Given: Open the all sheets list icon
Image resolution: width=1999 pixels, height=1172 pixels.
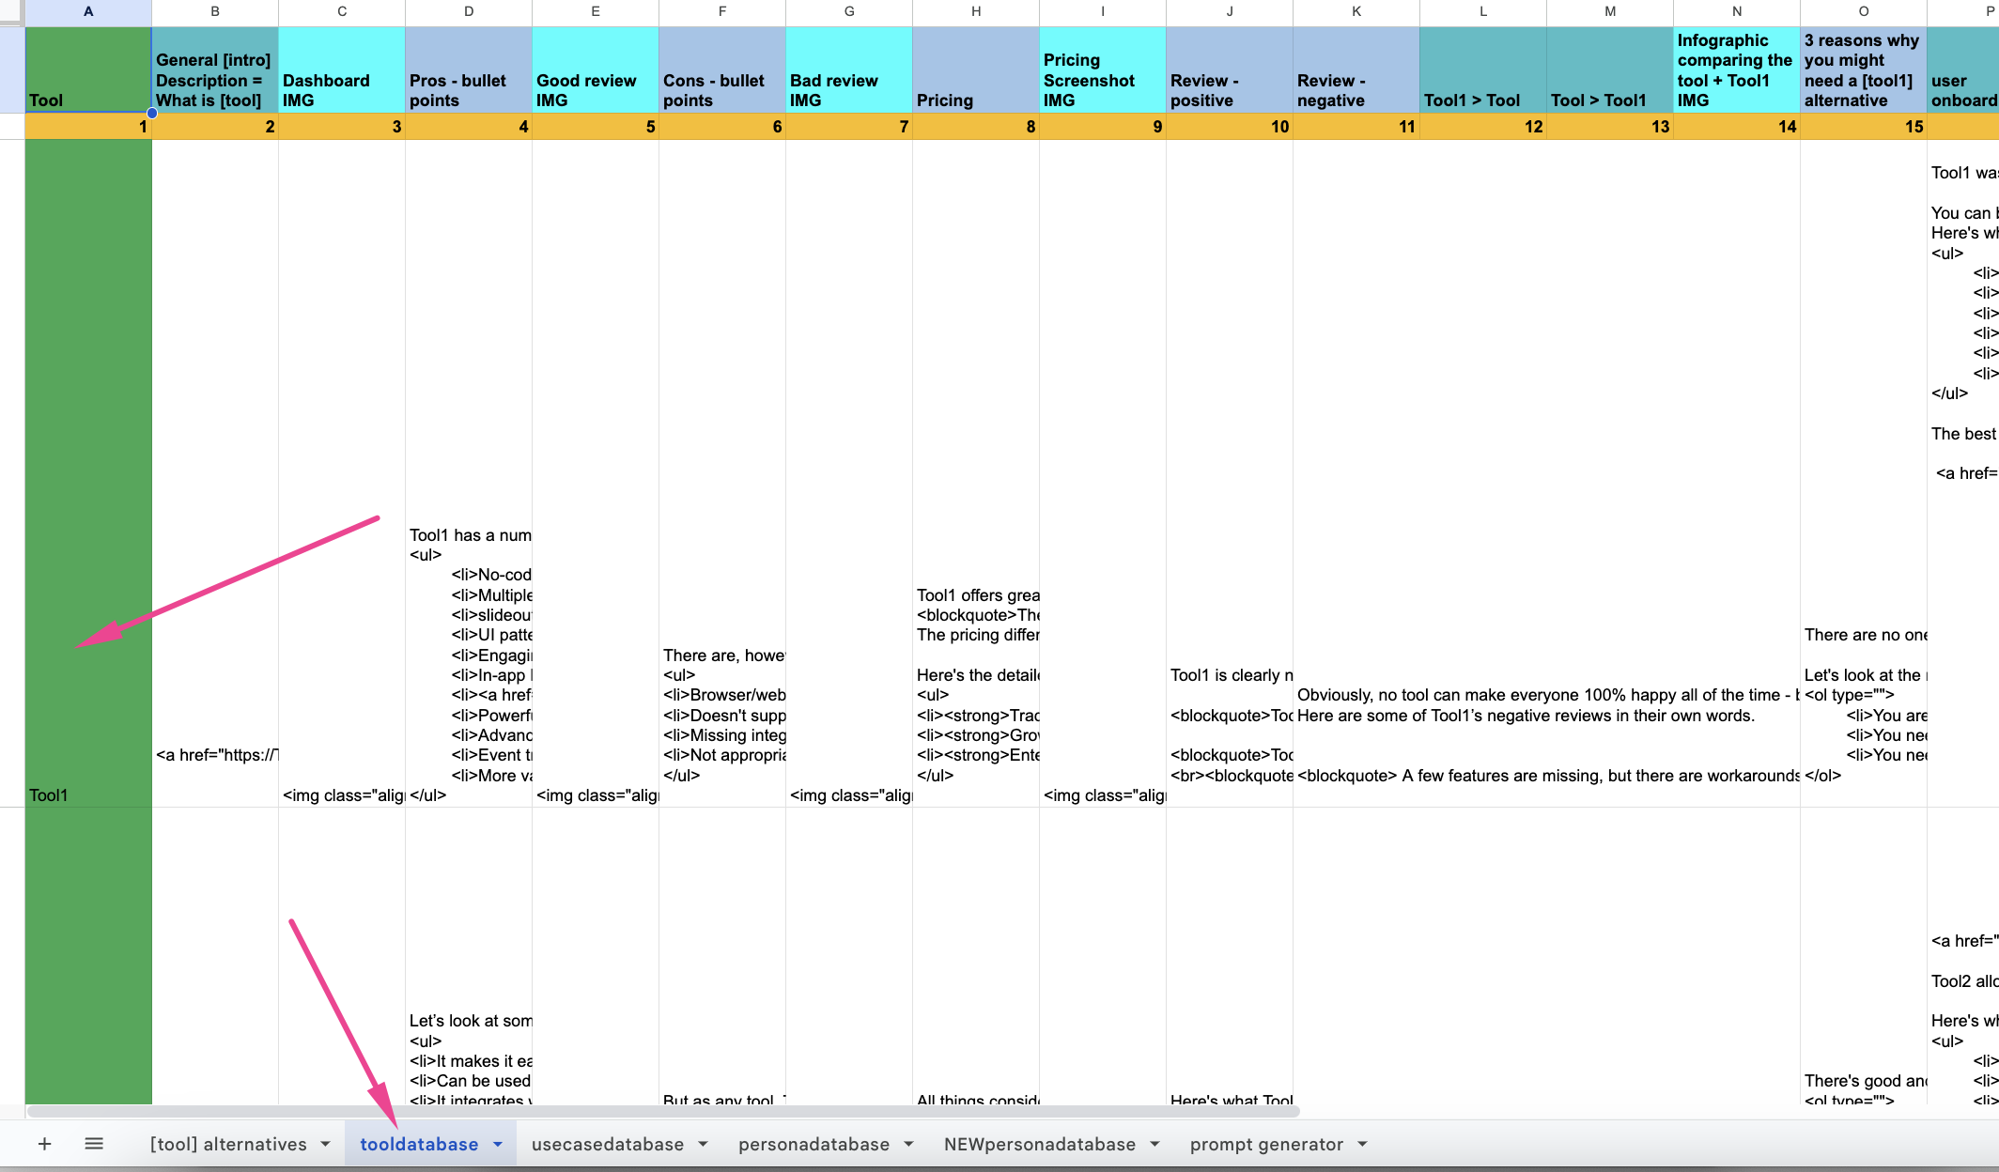Looking at the screenshot, I should (x=94, y=1144).
